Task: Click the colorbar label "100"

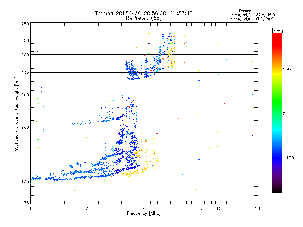Action: [287, 70]
